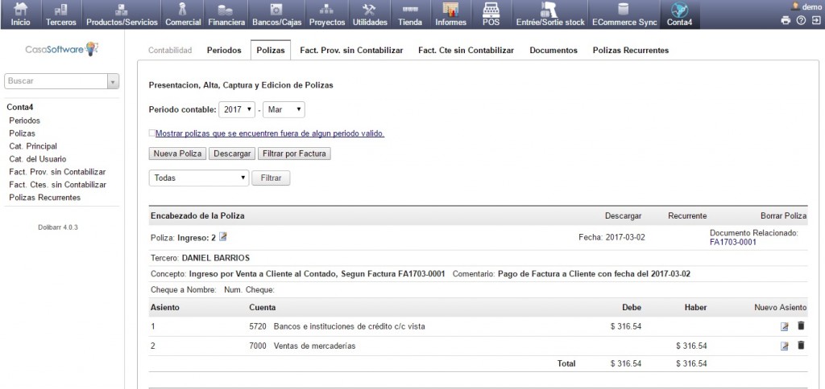Click Recurrente in the poliza header

(687, 215)
